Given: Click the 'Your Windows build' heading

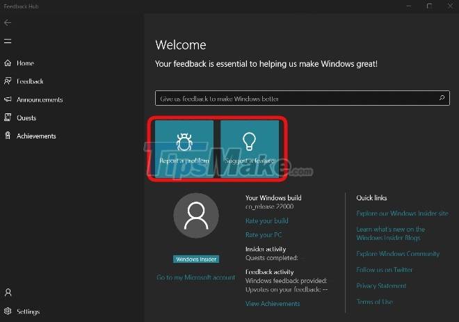Looking at the screenshot, I should 273,198.
